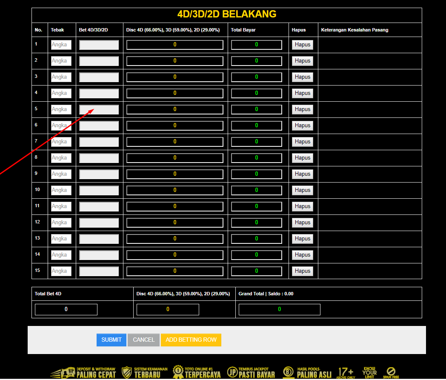Click the Sistem Keamanan Terbaru shield icon
Screen dimensions: 446x380
126,373
